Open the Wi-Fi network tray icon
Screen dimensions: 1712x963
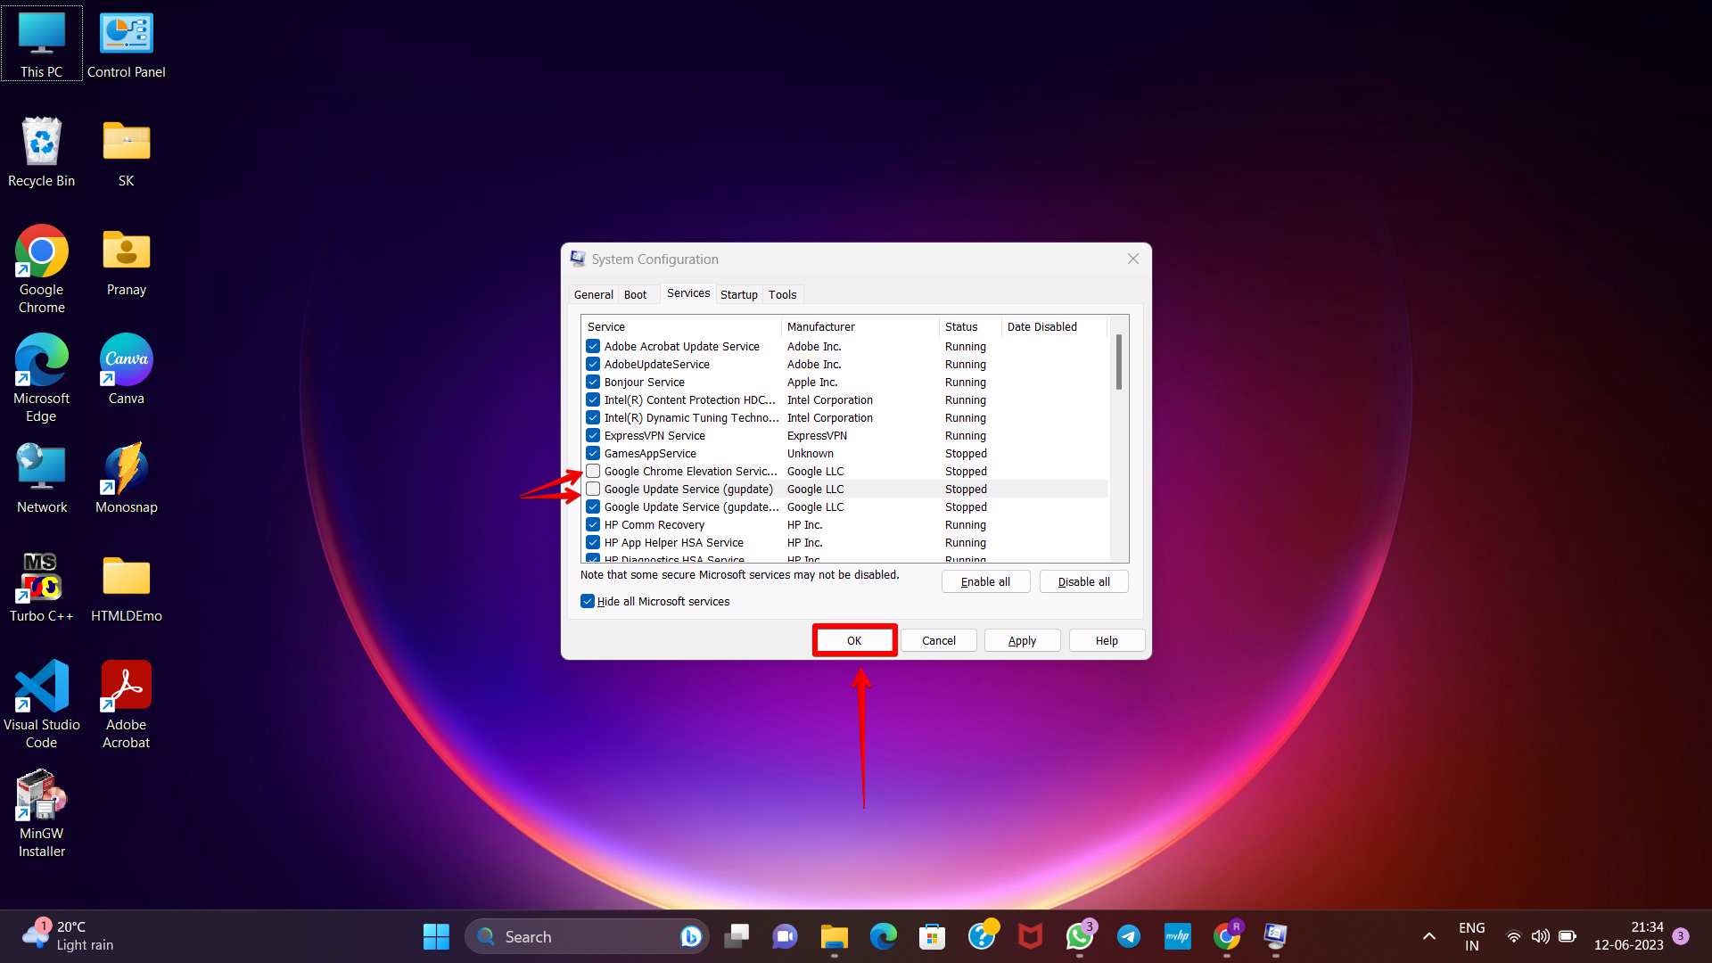(x=1513, y=936)
